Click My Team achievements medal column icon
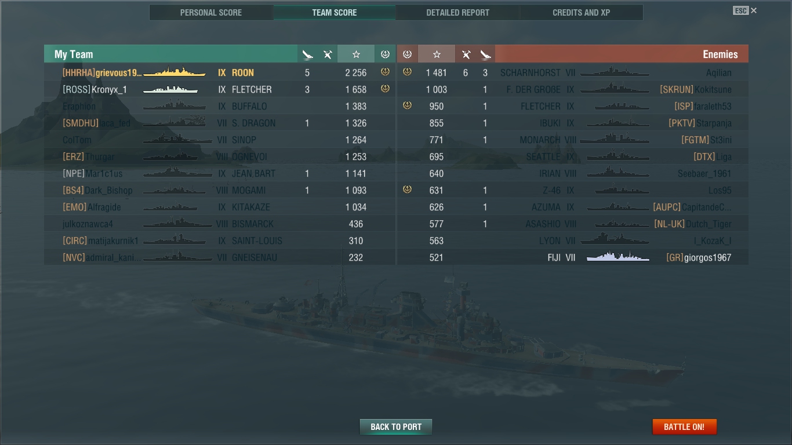 coord(385,54)
